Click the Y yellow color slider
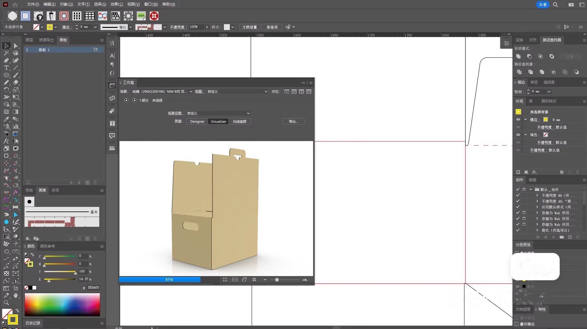Screen dimensions: 587x329 point(60,271)
